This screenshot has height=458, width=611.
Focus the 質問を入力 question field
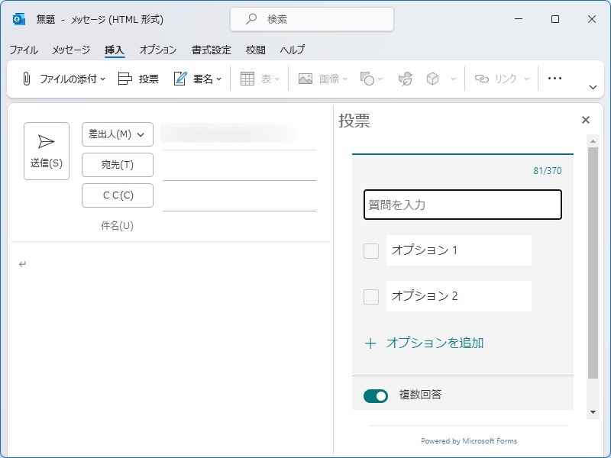tap(463, 205)
